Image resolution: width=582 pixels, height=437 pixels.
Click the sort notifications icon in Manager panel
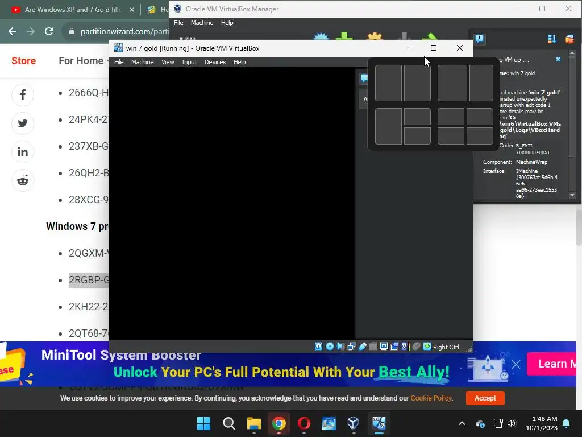pyautogui.click(x=551, y=39)
